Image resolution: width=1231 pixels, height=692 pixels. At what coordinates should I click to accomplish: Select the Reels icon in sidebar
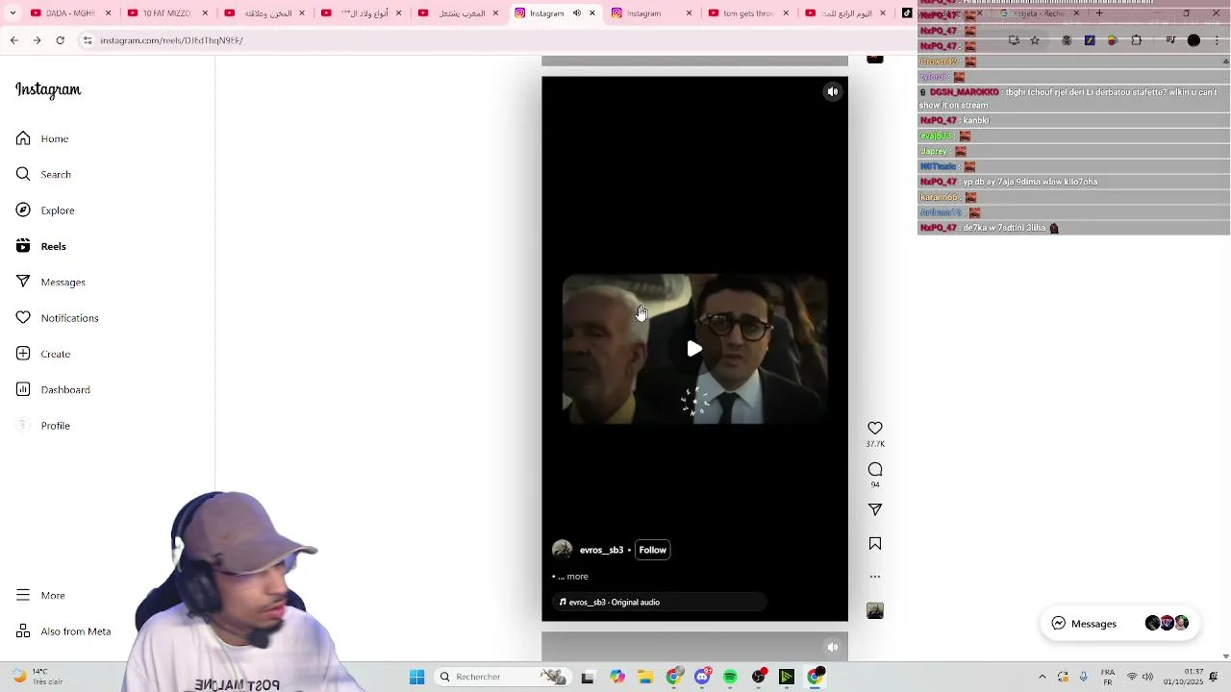coord(23,246)
